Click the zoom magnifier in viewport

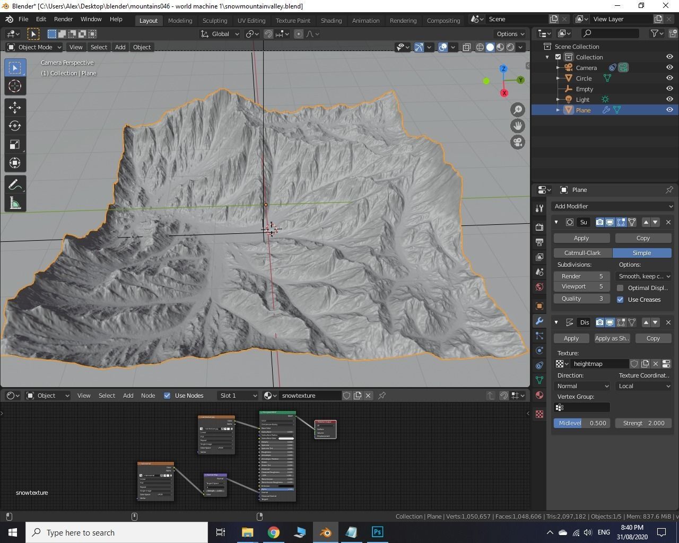coord(518,109)
